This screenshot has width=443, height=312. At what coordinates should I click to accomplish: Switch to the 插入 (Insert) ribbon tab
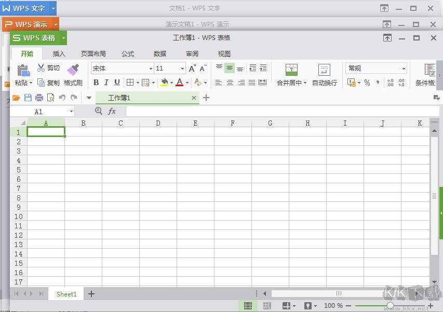[x=58, y=53]
